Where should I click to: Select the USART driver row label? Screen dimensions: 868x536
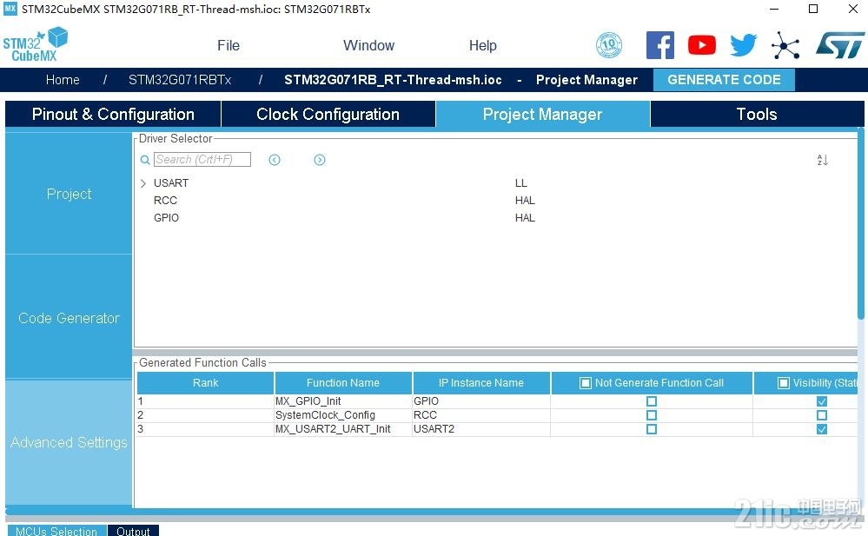tap(171, 183)
